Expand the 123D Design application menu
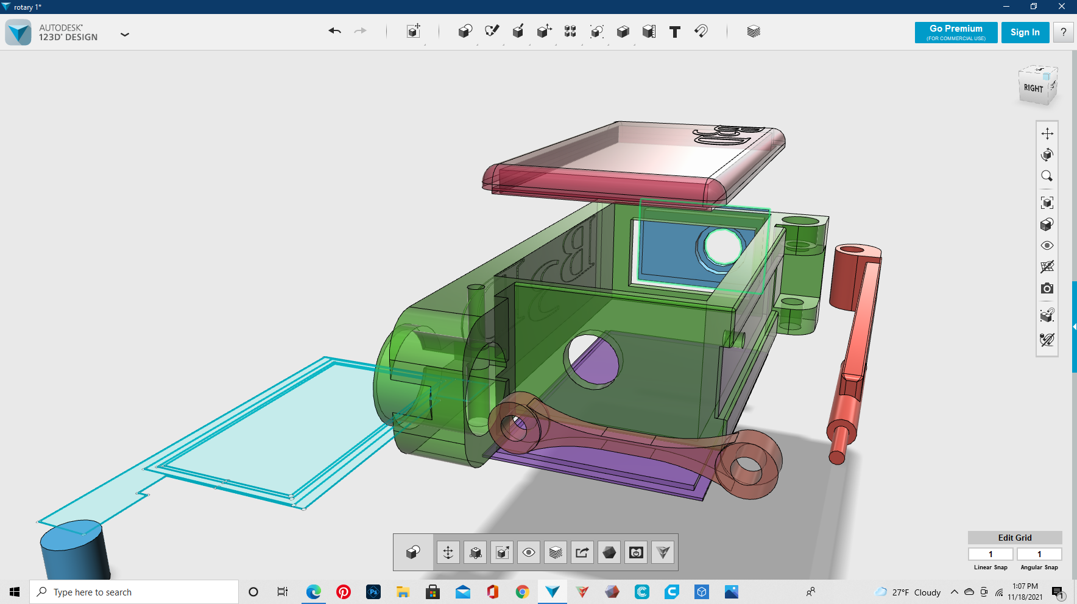The width and height of the screenshot is (1077, 604). pyautogui.click(x=125, y=35)
